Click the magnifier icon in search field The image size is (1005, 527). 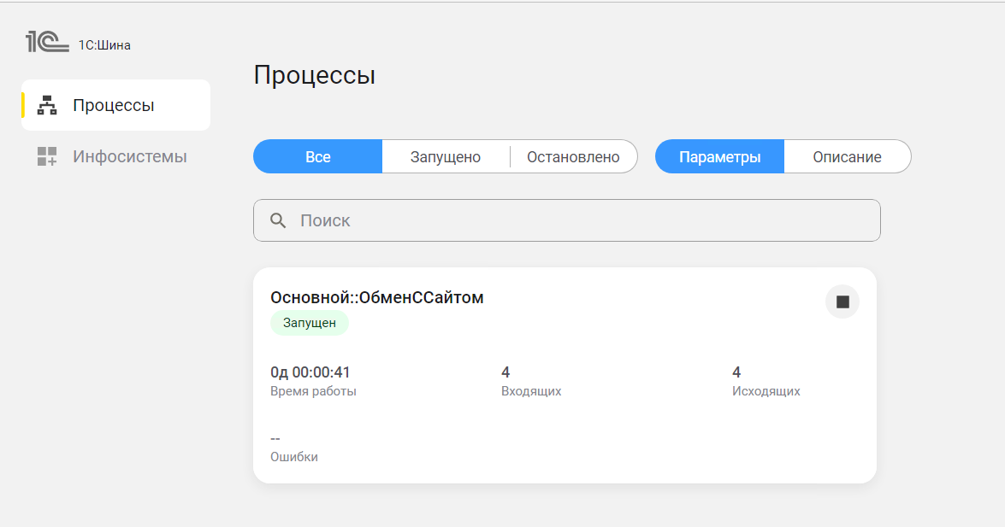(x=278, y=220)
